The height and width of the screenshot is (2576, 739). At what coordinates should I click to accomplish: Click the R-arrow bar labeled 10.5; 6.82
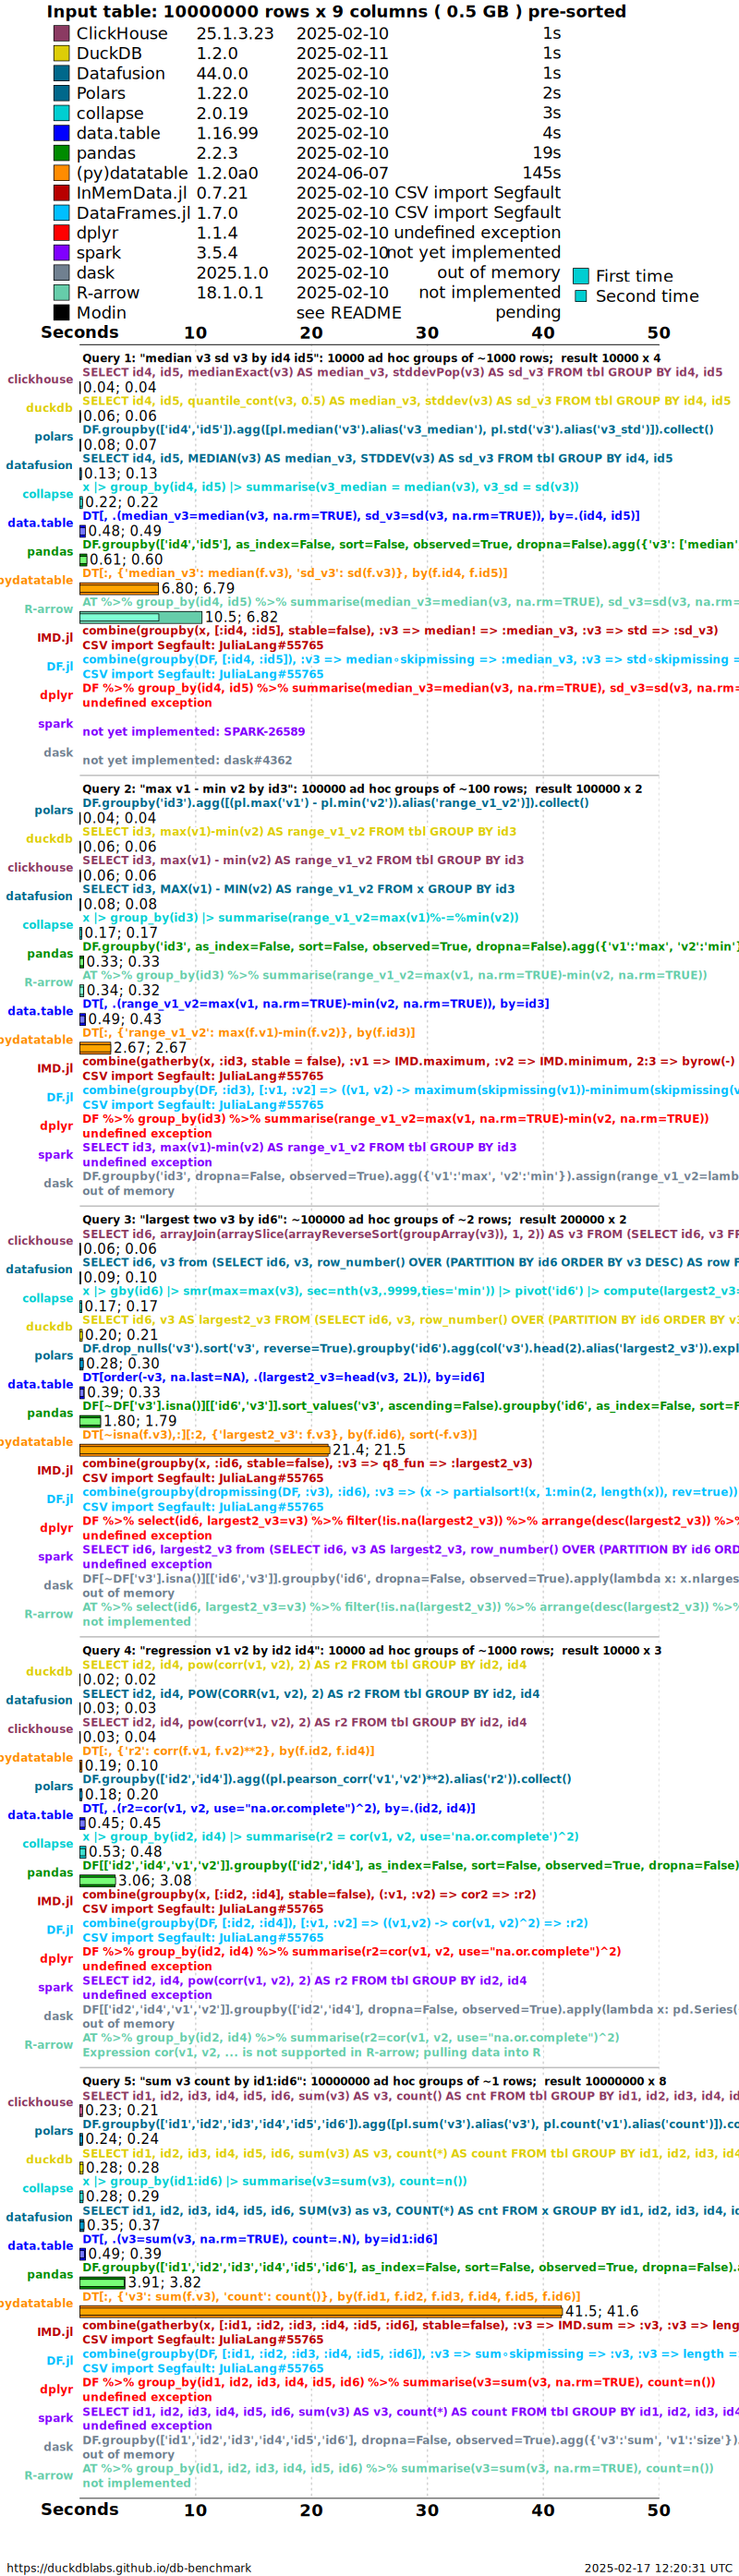pyautogui.click(x=141, y=617)
